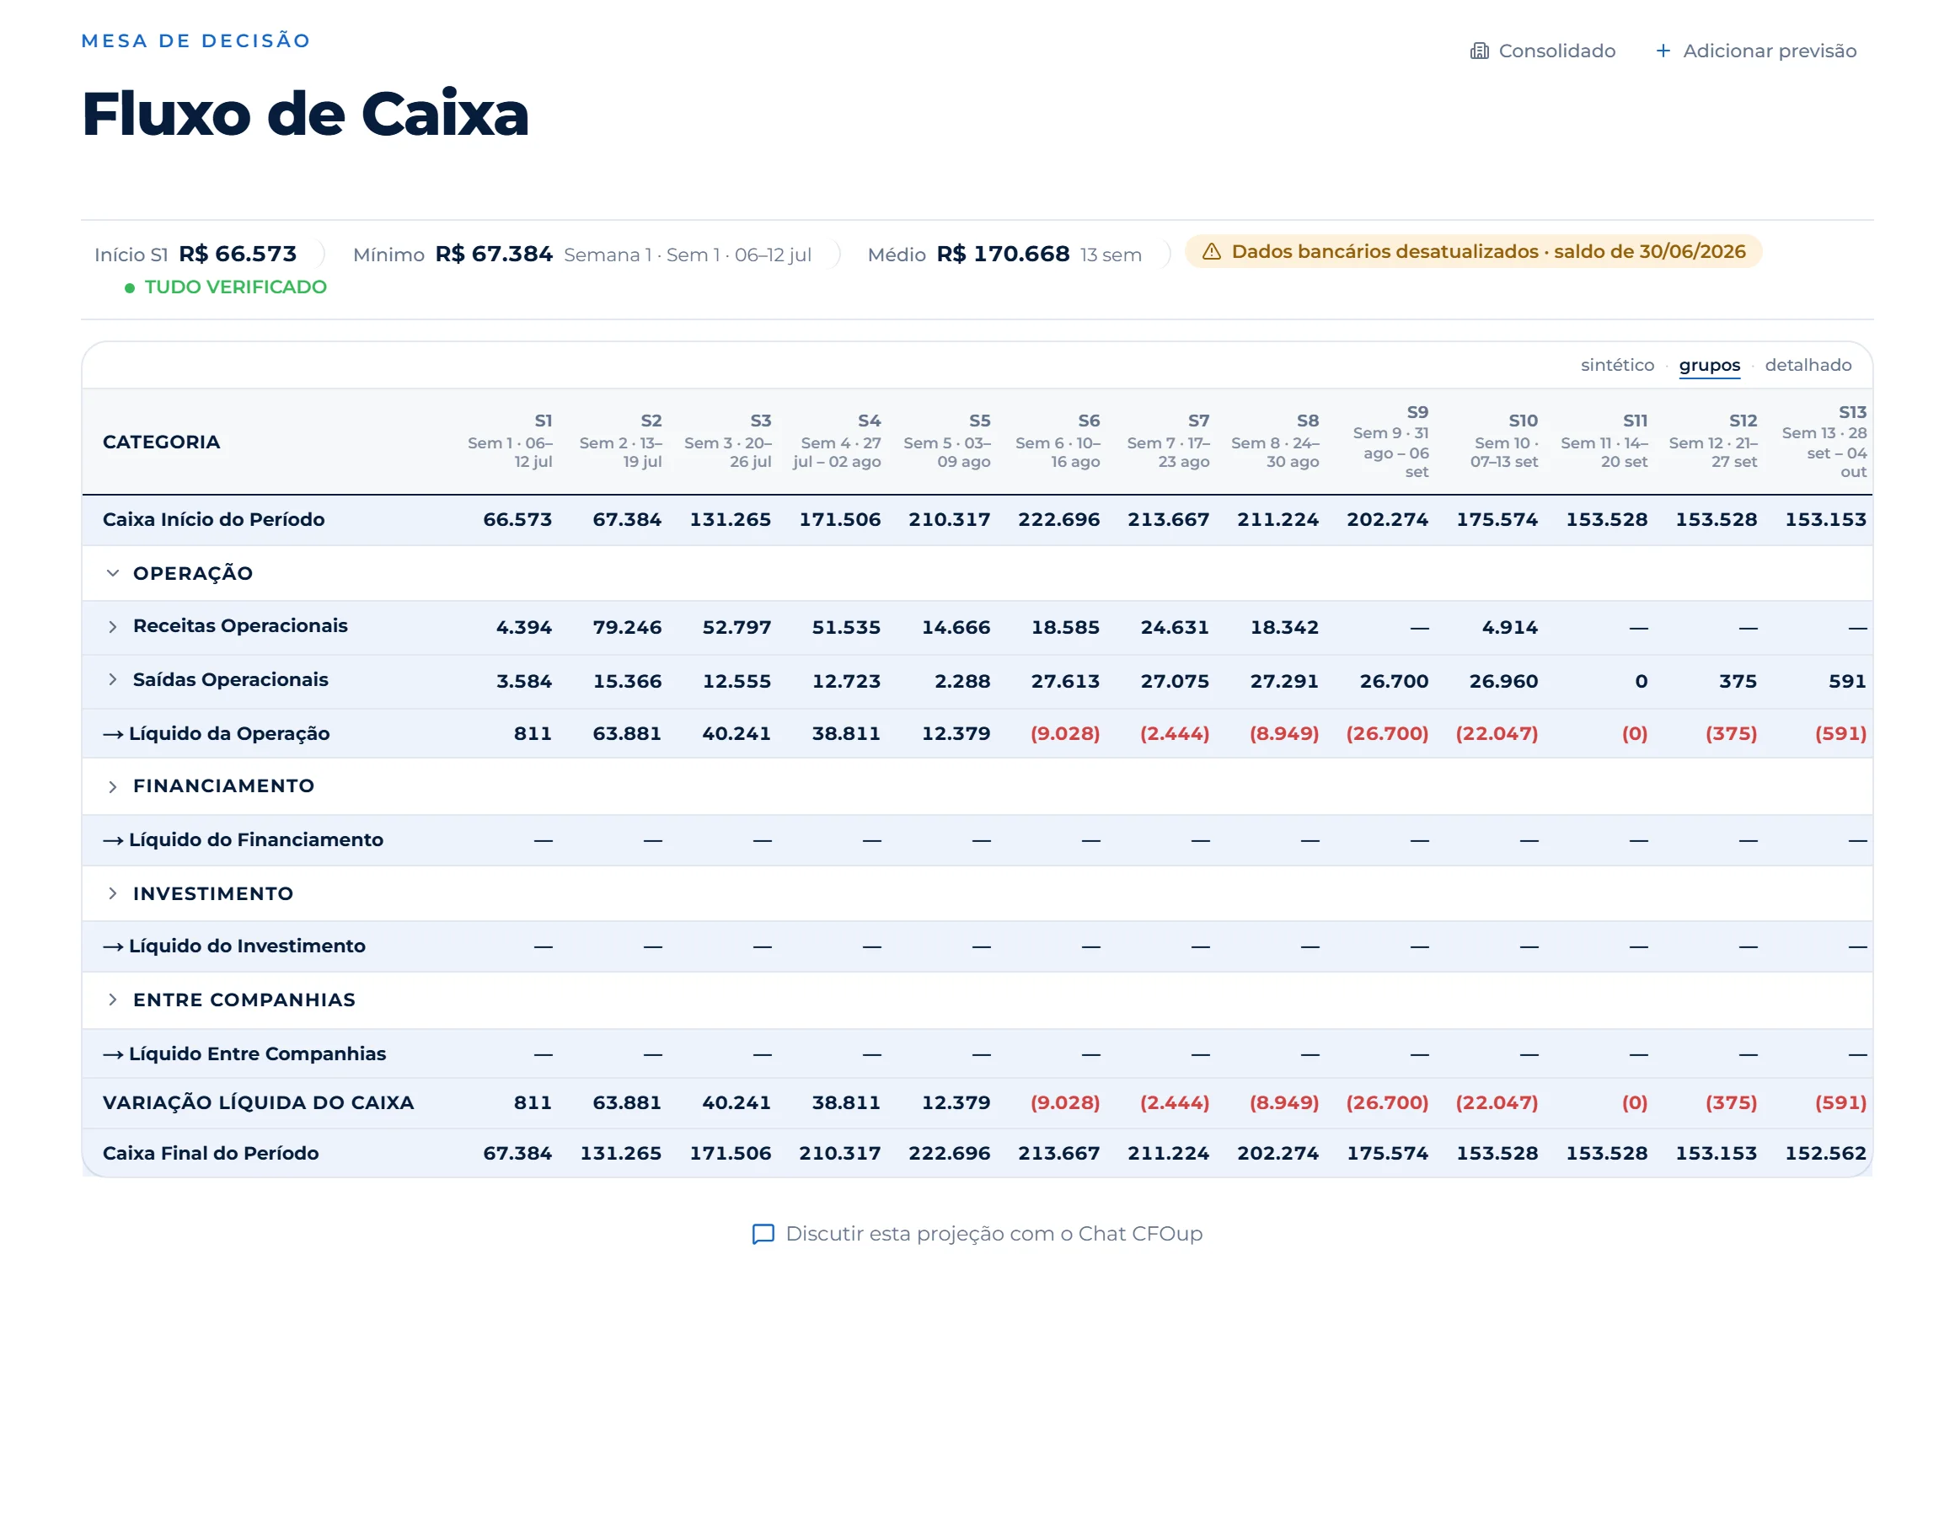Viewport: 1955px width, 1517px height.
Task: Select the grupos view tab
Action: point(1709,366)
